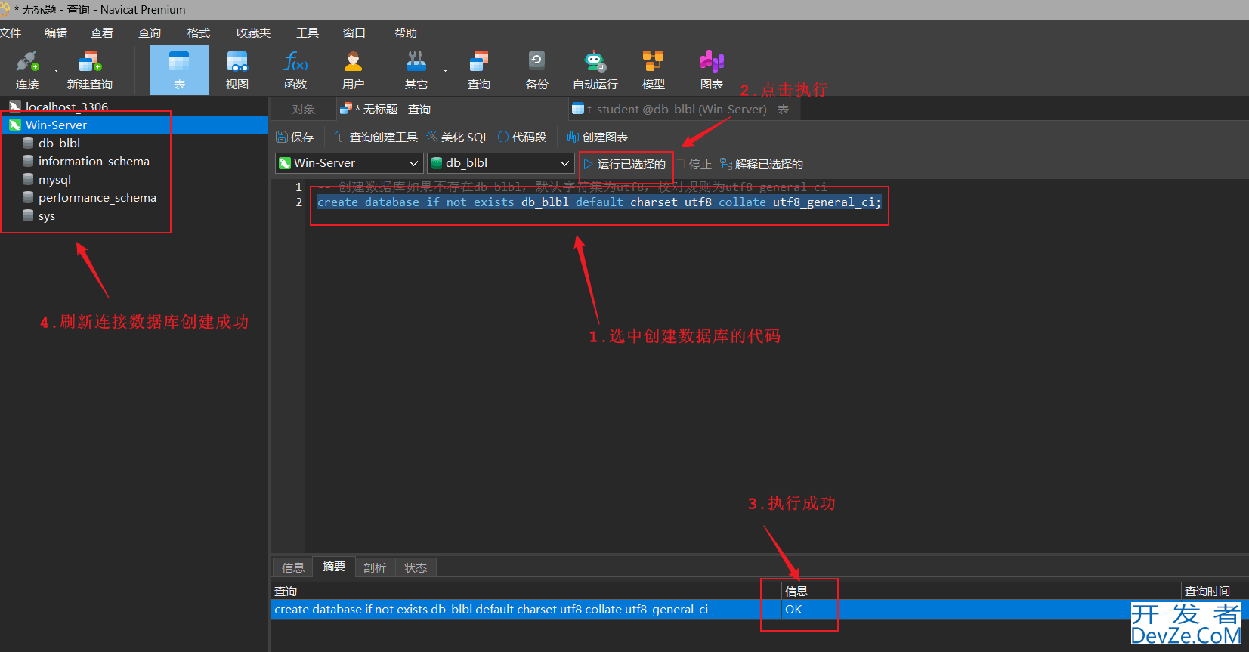Open the Tools (工具) menu
The image size is (1249, 652).
(x=308, y=32)
